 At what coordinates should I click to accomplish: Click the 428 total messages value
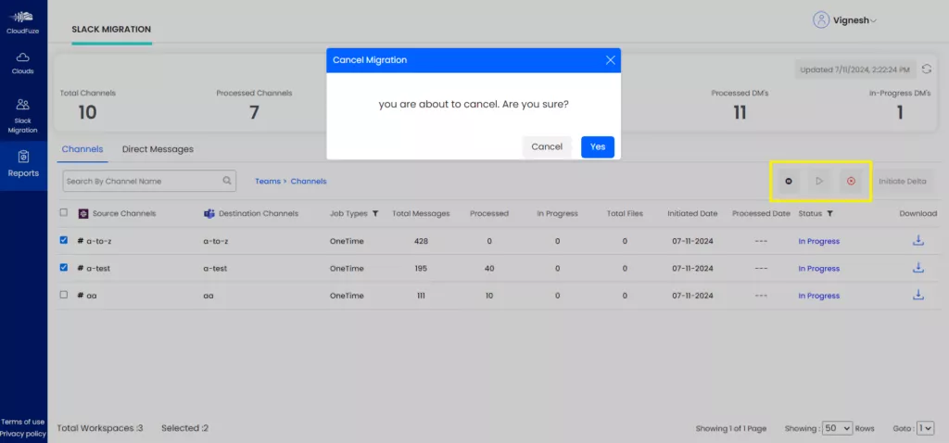421,241
